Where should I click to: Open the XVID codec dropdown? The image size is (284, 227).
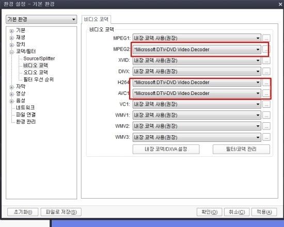pyautogui.click(x=197, y=60)
